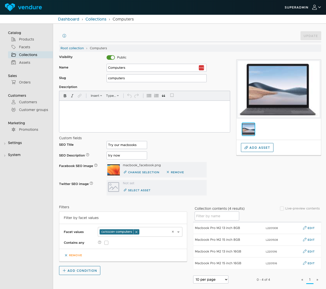Expand the Facet values dropdown arrow
This screenshot has height=289, width=326.
click(x=178, y=232)
